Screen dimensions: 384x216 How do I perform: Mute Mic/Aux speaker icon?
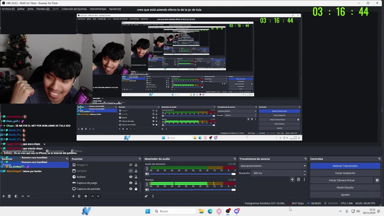tap(147, 190)
